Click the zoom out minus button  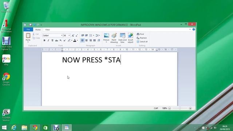[x=170, y=108]
